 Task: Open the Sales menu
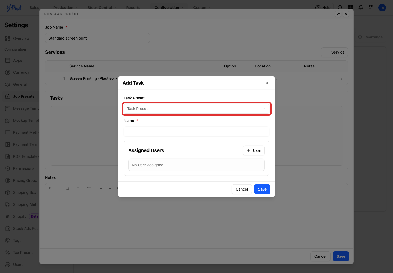37,8
